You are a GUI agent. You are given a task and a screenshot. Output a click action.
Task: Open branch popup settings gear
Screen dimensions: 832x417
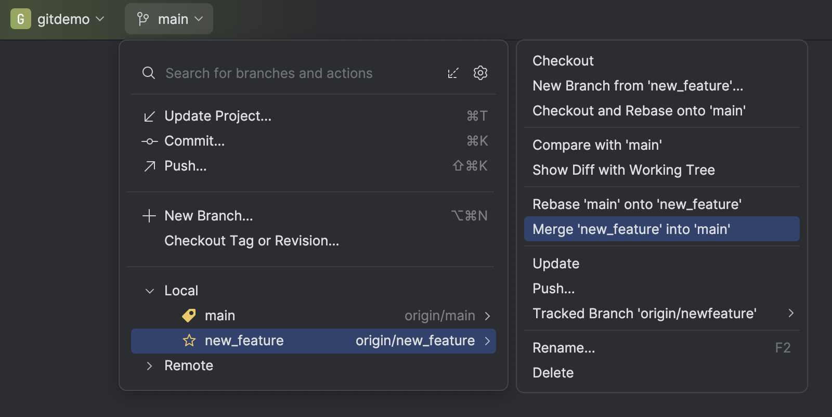[x=480, y=73]
